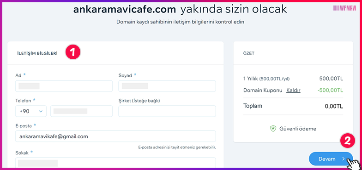Screen dimensions: 362x170
Task: Focus the Soyad surname input field
Action: pos(167,86)
